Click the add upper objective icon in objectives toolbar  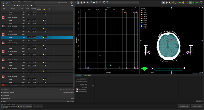pyautogui.click(x=15, y=6)
